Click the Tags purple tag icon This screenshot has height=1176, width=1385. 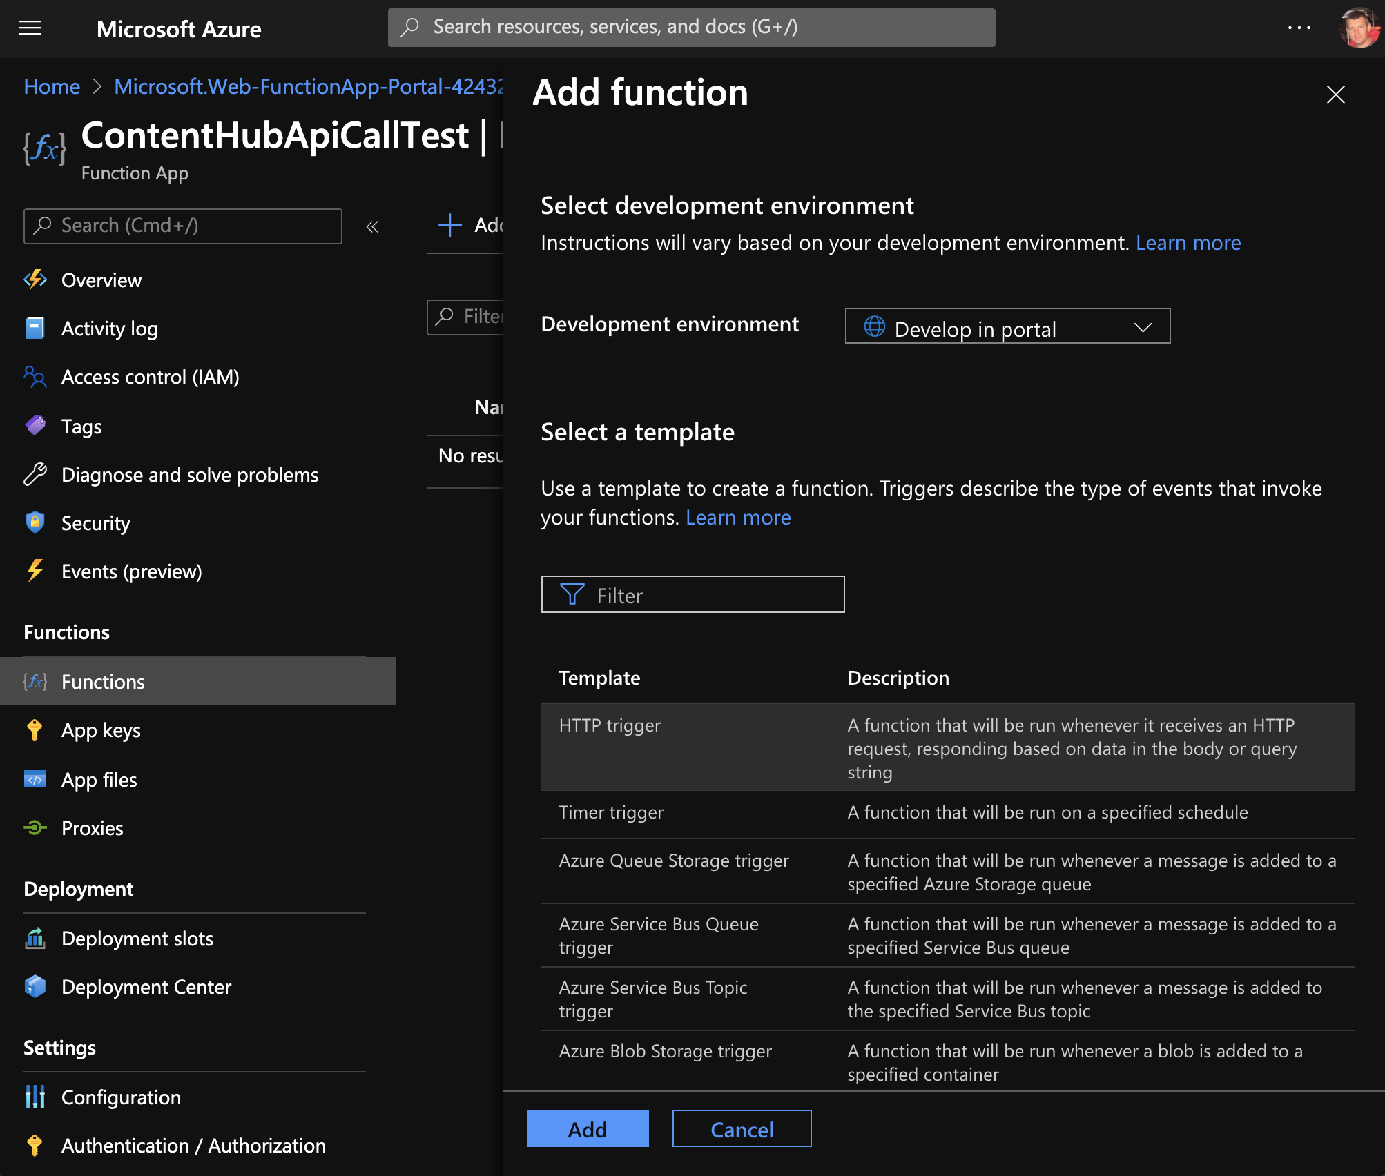tap(35, 426)
